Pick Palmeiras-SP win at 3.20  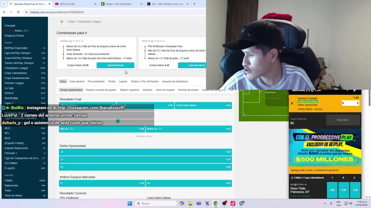click(355, 190)
